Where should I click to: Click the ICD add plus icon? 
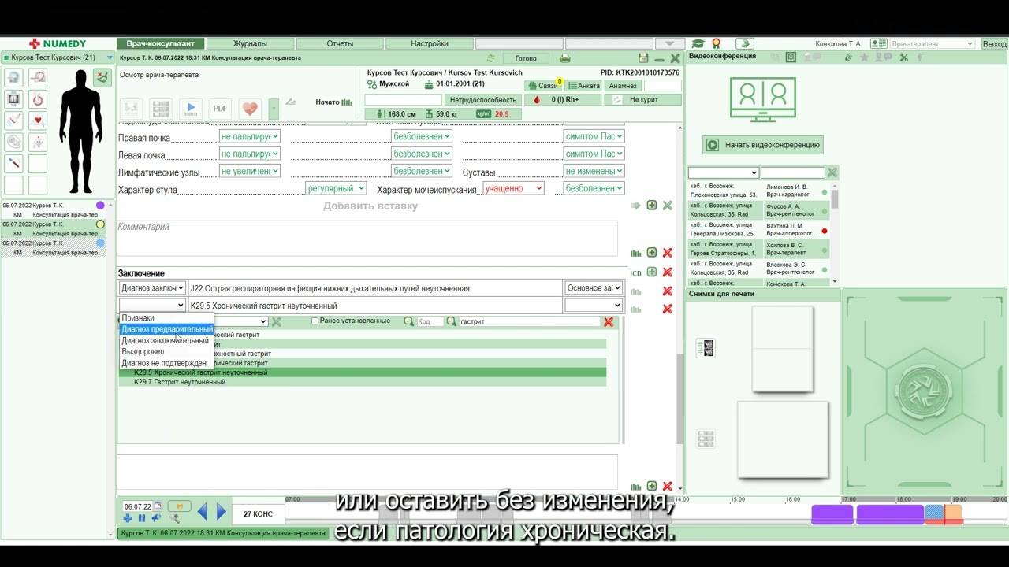tap(652, 272)
